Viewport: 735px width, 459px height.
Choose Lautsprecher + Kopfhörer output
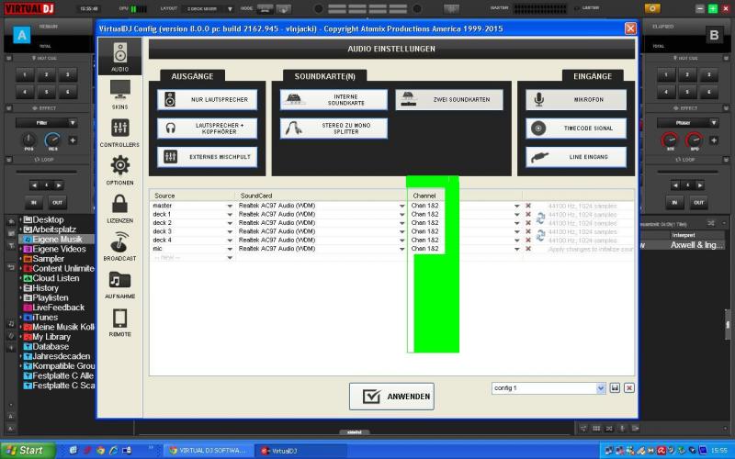208,129
